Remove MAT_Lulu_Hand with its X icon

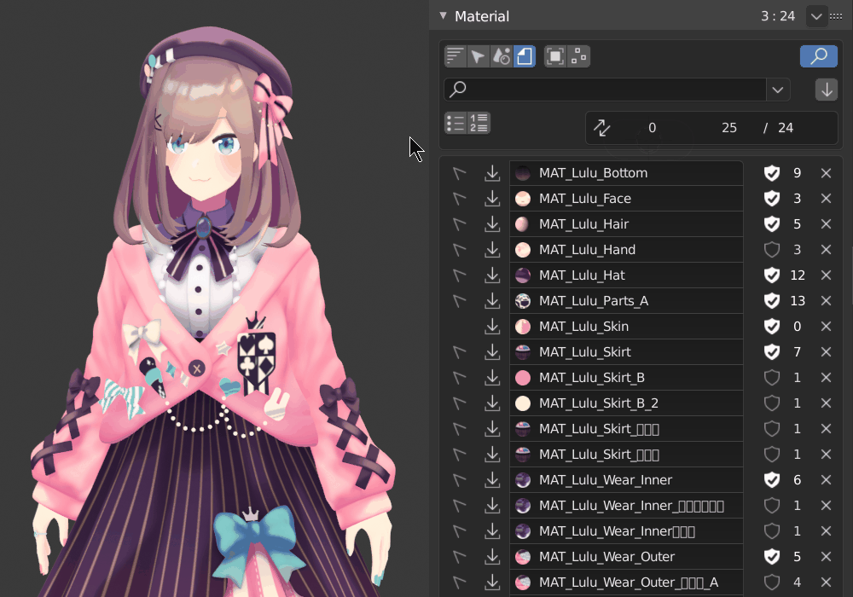pos(826,250)
